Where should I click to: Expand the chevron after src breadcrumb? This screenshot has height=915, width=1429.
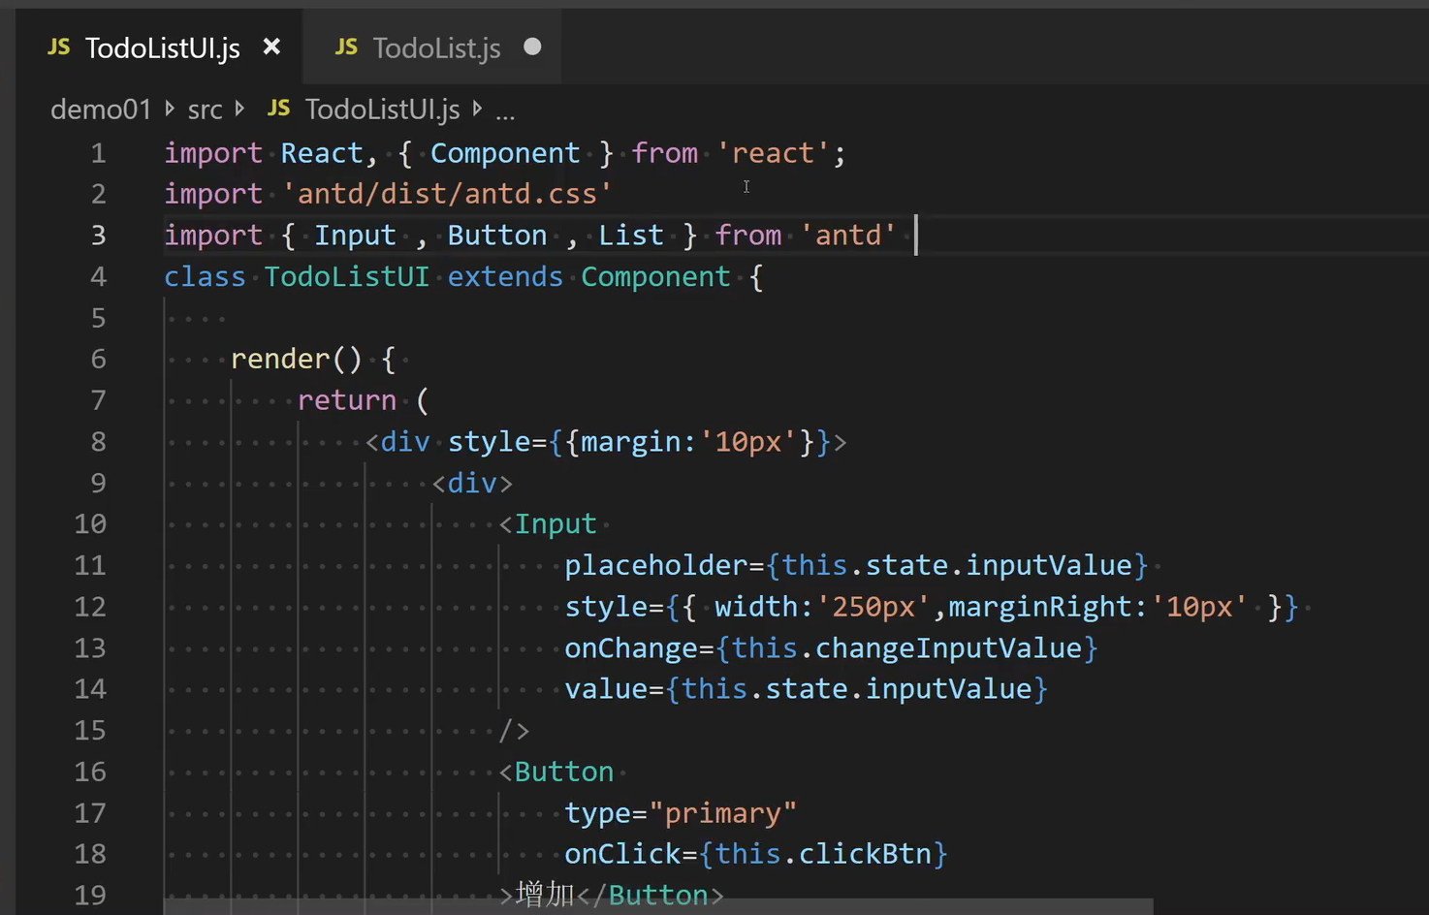pyautogui.click(x=239, y=109)
